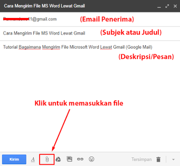Insert a hyperlink with the chain icon
Viewport: 180px width, 166px height.
point(80,159)
